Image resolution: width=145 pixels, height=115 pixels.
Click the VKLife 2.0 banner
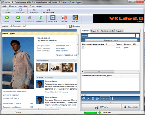(118, 19)
